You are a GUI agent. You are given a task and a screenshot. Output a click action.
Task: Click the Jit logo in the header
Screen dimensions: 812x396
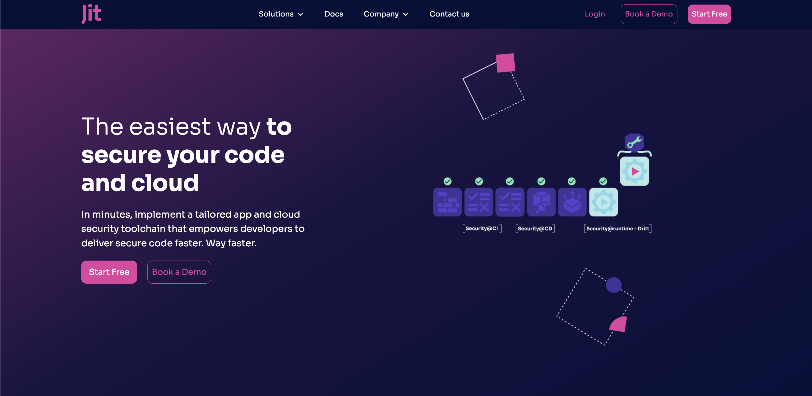(91, 14)
